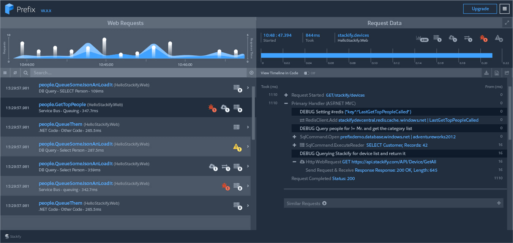The width and height of the screenshot is (513, 243).
Task: Expand the SqlCommand.ExecuteReader trace row
Action: point(294,145)
